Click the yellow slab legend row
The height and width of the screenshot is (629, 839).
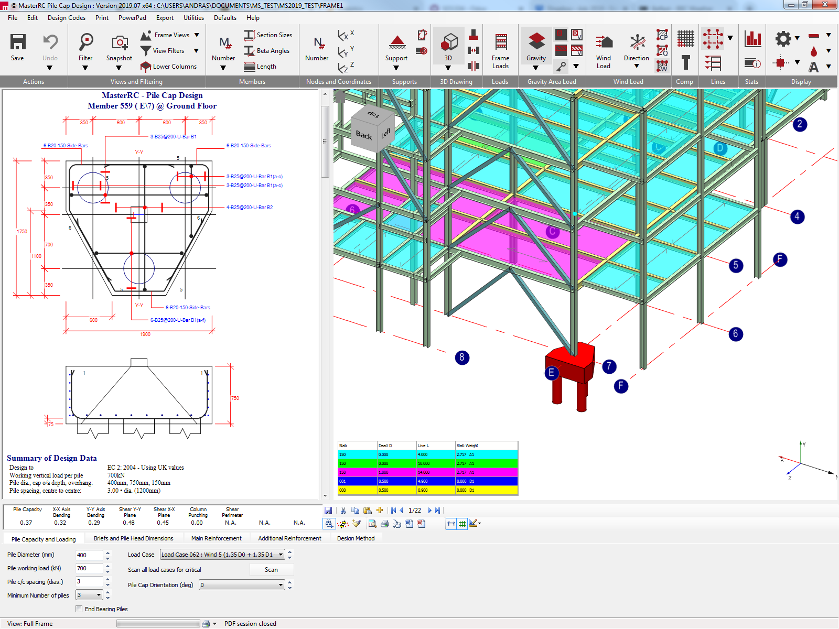(428, 490)
